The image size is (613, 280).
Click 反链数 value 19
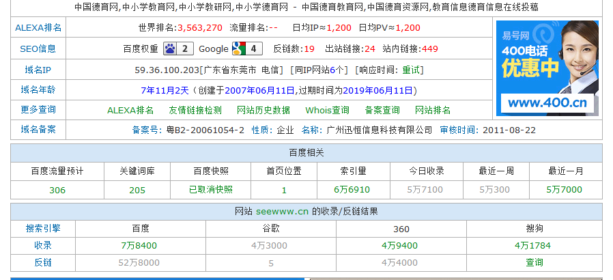coord(309,49)
